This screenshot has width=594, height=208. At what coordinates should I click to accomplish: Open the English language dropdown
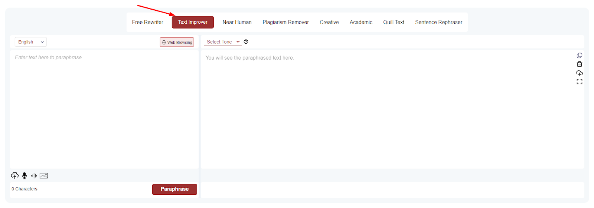(31, 42)
